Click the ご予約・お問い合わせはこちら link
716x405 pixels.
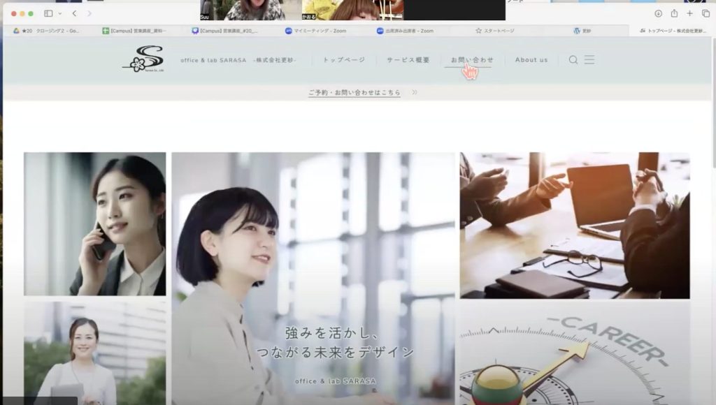click(355, 92)
